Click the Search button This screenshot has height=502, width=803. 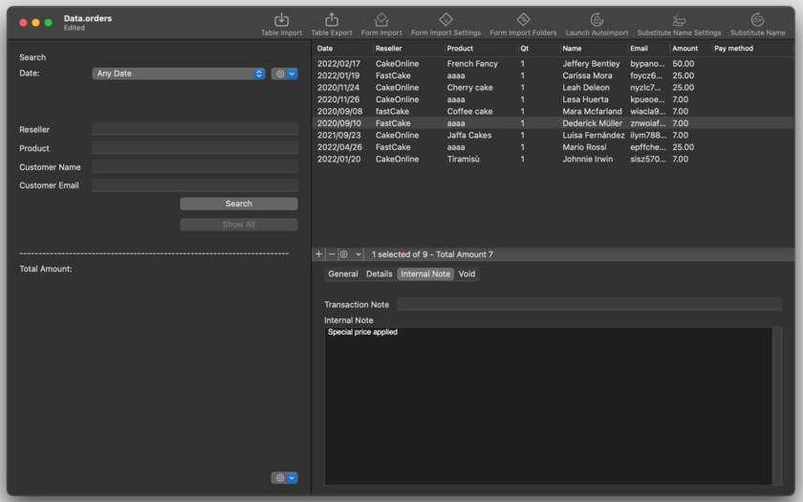point(239,204)
